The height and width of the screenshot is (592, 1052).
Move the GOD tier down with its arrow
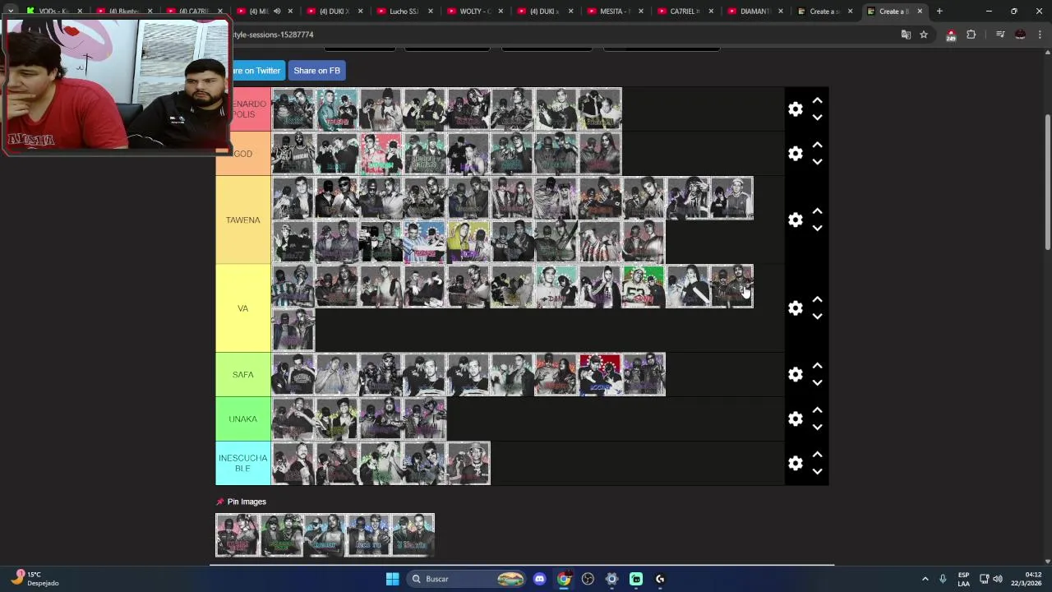click(817, 162)
